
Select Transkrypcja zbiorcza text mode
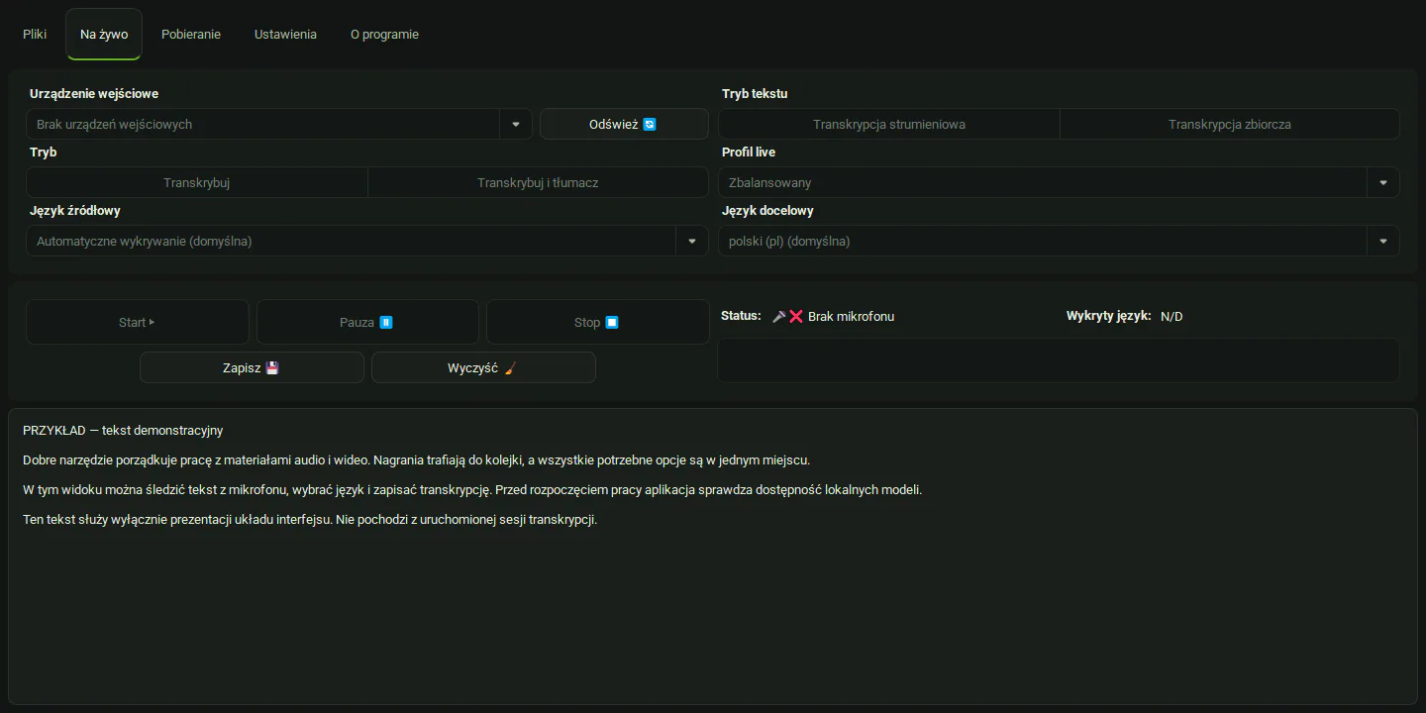[1229, 124]
